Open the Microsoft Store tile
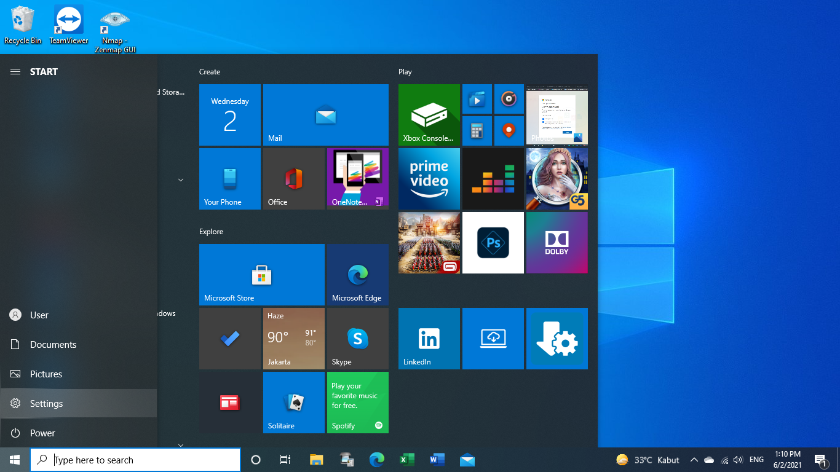Image resolution: width=840 pixels, height=472 pixels. click(x=261, y=275)
